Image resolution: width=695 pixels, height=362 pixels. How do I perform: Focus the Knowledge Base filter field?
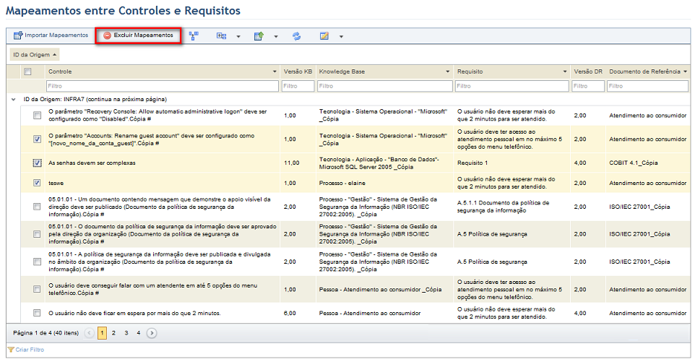point(385,86)
